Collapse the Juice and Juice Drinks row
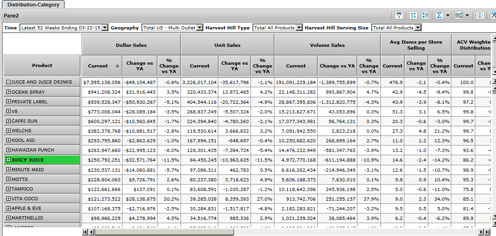Viewport: 496px width, 236px height. (8, 82)
